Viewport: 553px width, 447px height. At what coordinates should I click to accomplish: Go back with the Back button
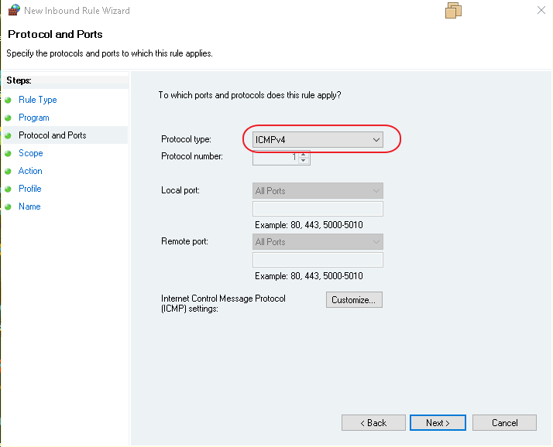click(373, 423)
